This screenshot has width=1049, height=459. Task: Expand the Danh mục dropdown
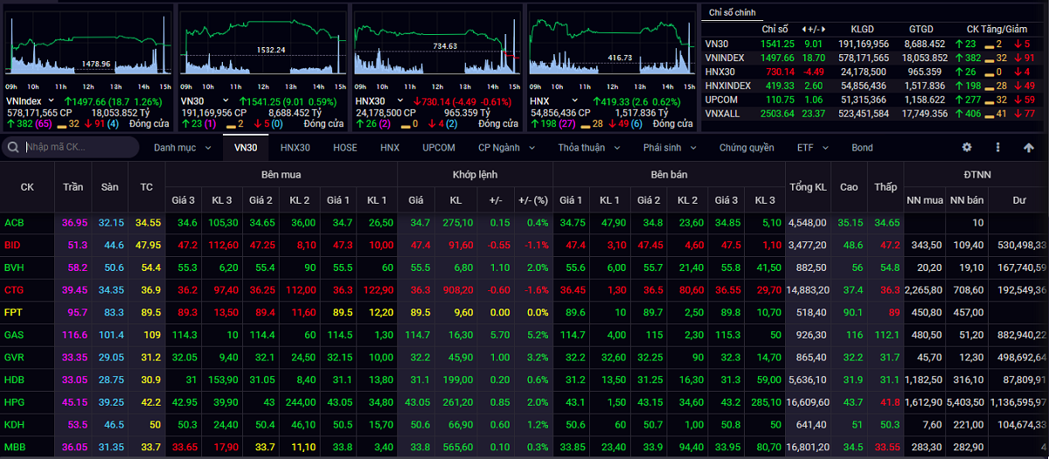coord(182,148)
